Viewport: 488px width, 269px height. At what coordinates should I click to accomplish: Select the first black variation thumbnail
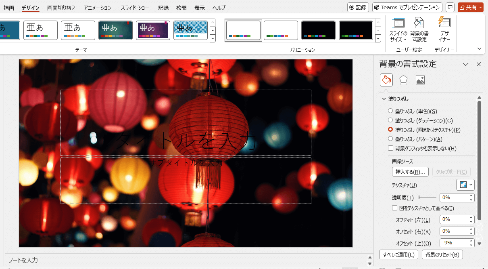pyautogui.click(x=319, y=30)
